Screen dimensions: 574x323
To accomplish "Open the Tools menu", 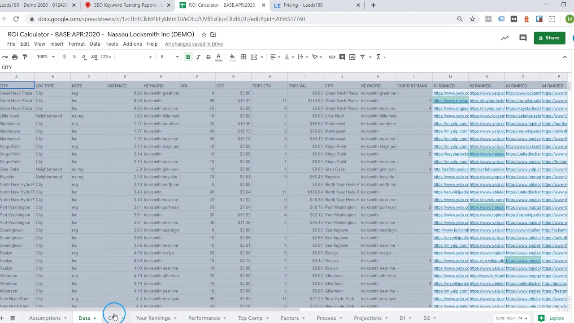I will click(x=112, y=44).
